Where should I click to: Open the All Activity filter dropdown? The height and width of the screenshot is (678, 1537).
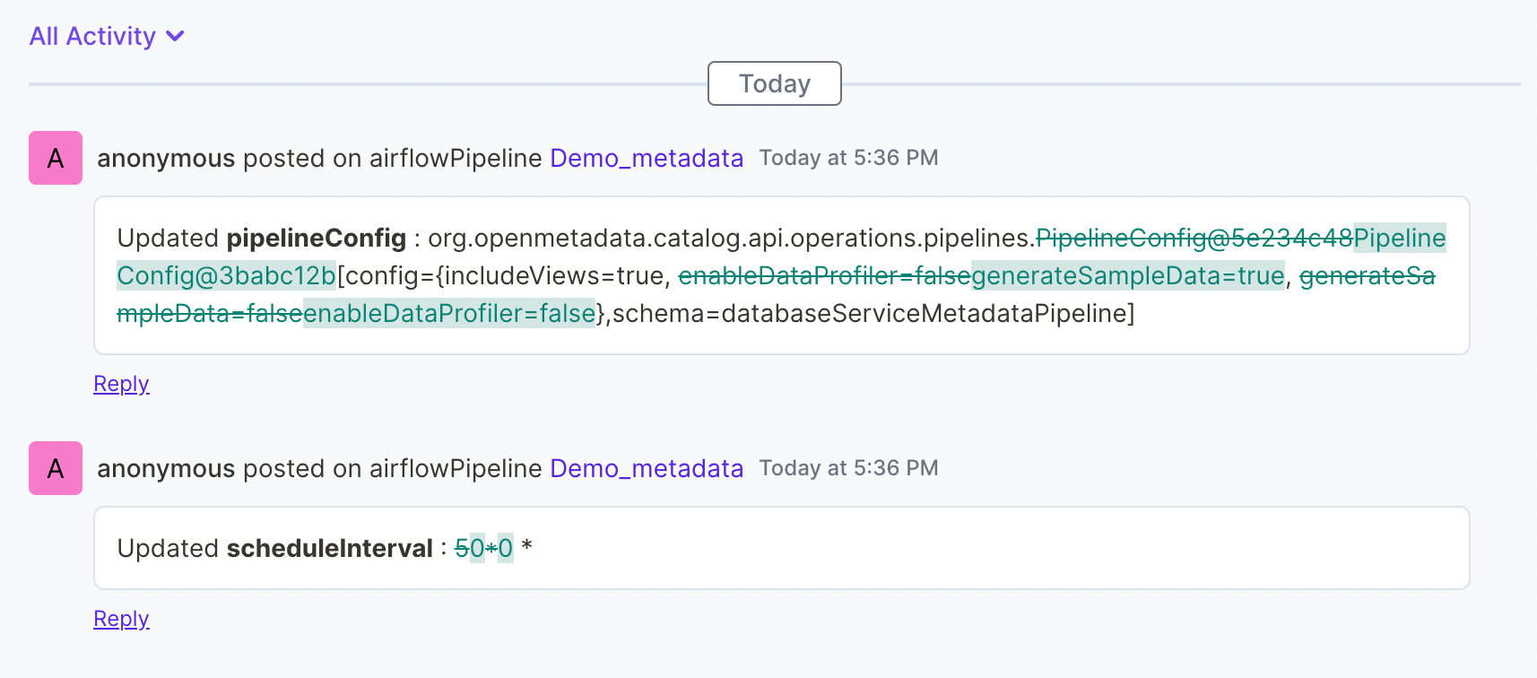(107, 36)
